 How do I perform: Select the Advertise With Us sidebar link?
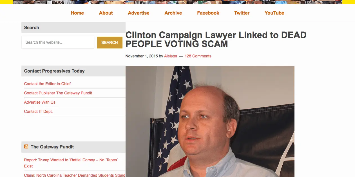[40, 102]
